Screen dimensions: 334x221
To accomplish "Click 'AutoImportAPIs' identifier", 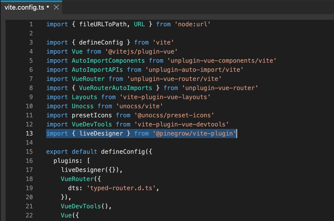I will (x=97, y=70).
